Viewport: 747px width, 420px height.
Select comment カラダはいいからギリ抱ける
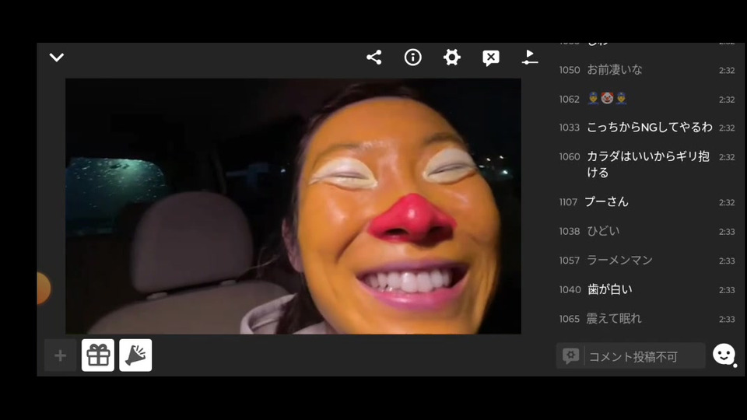coord(647,164)
